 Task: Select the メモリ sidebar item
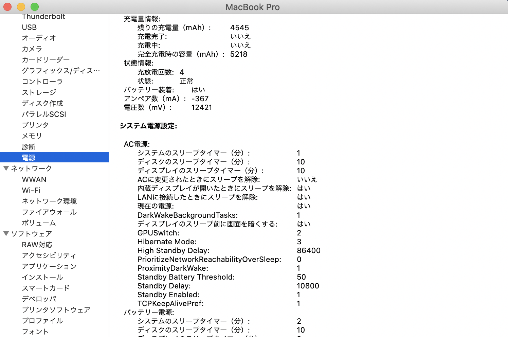pyautogui.click(x=32, y=136)
